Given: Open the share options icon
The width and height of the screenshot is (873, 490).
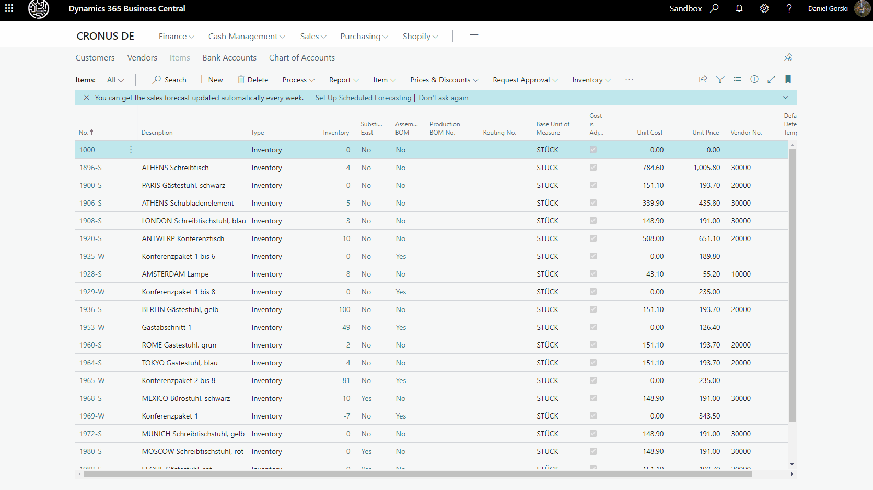Looking at the screenshot, I should 703,79.
